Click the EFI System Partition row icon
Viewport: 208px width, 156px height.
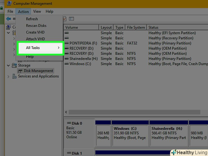[x=67, y=33]
